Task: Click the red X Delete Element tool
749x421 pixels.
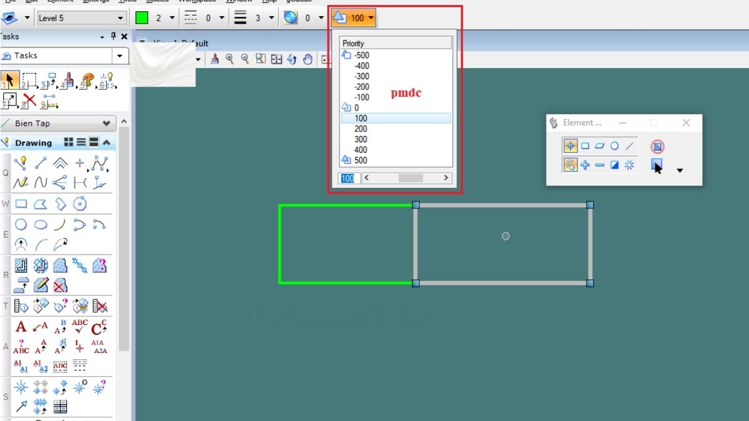Action: [x=29, y=100]
